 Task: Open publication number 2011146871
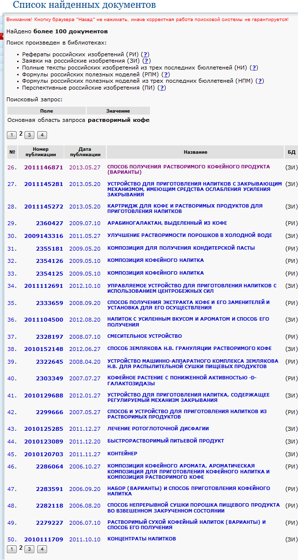click(x=44, y=167)
